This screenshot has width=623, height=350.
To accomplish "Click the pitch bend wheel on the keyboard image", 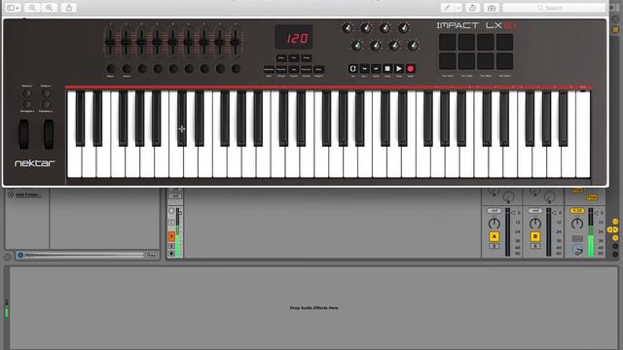I will [23, 134].
